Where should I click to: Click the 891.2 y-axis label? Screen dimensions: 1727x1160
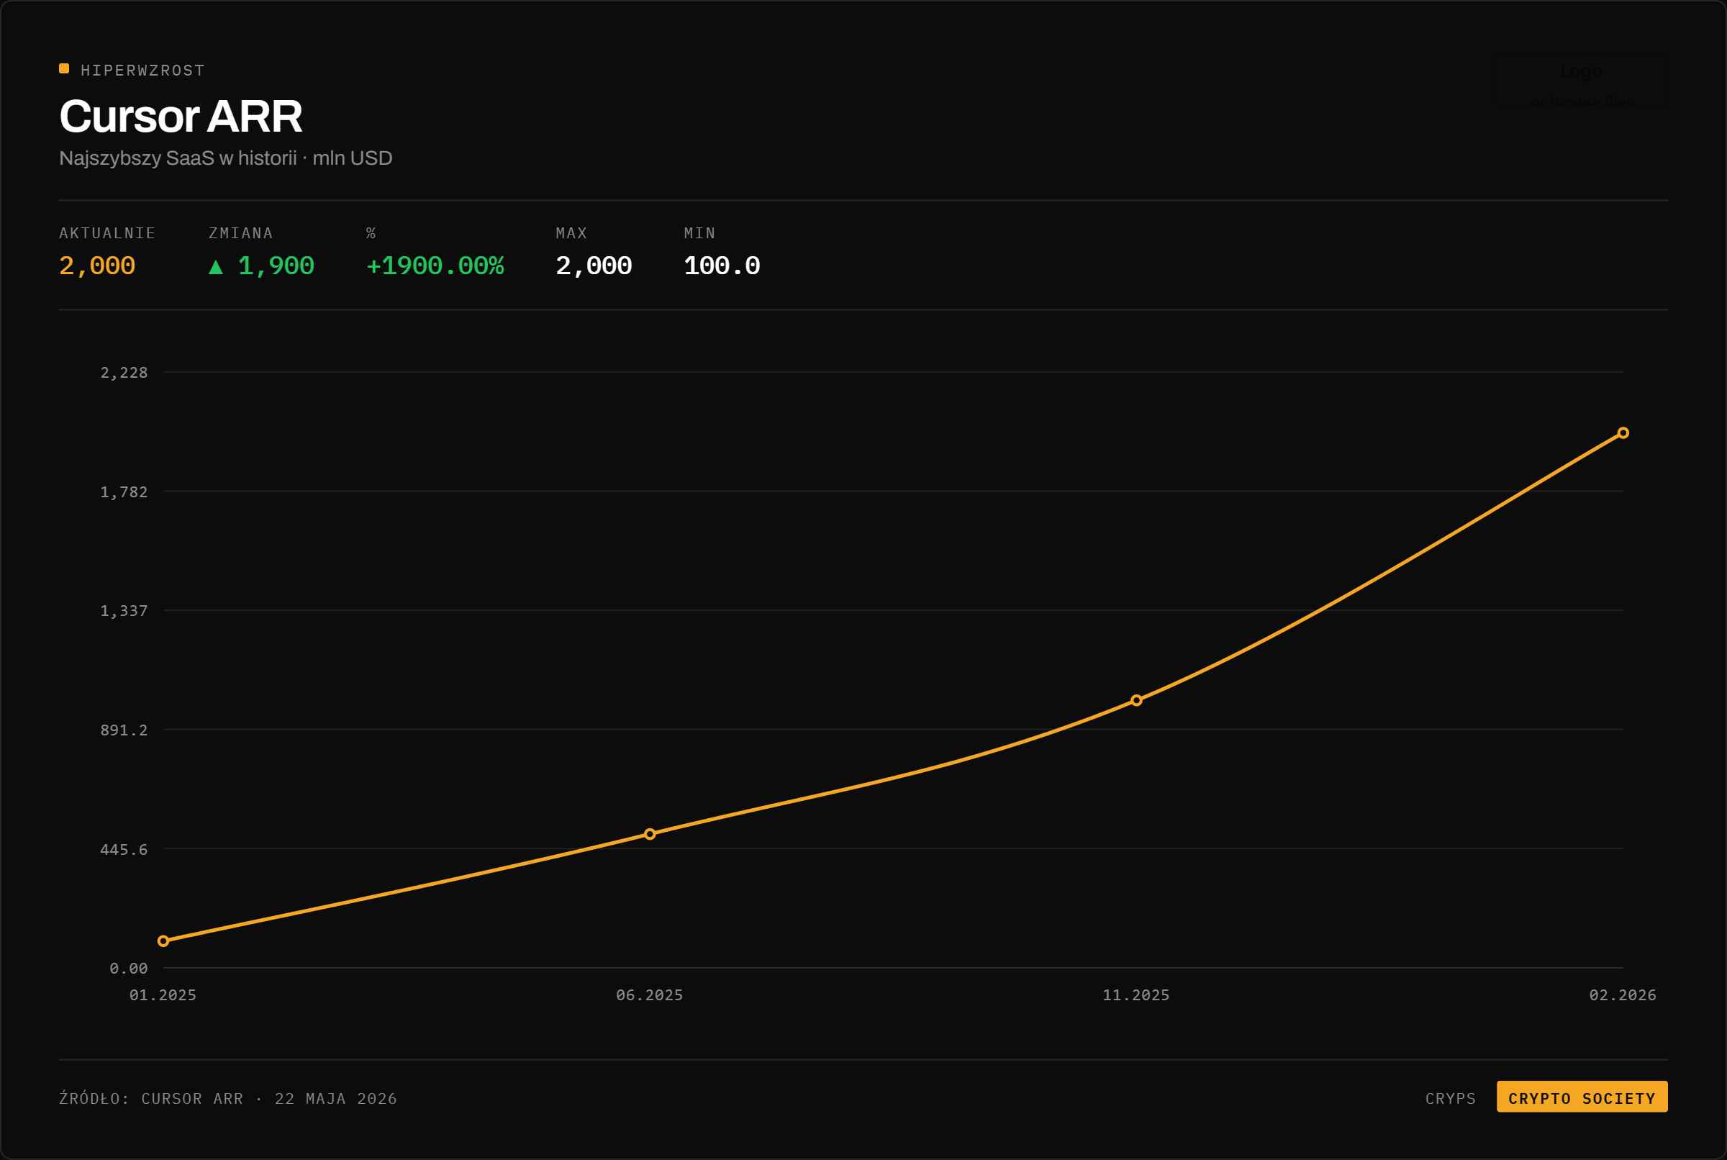124,730
